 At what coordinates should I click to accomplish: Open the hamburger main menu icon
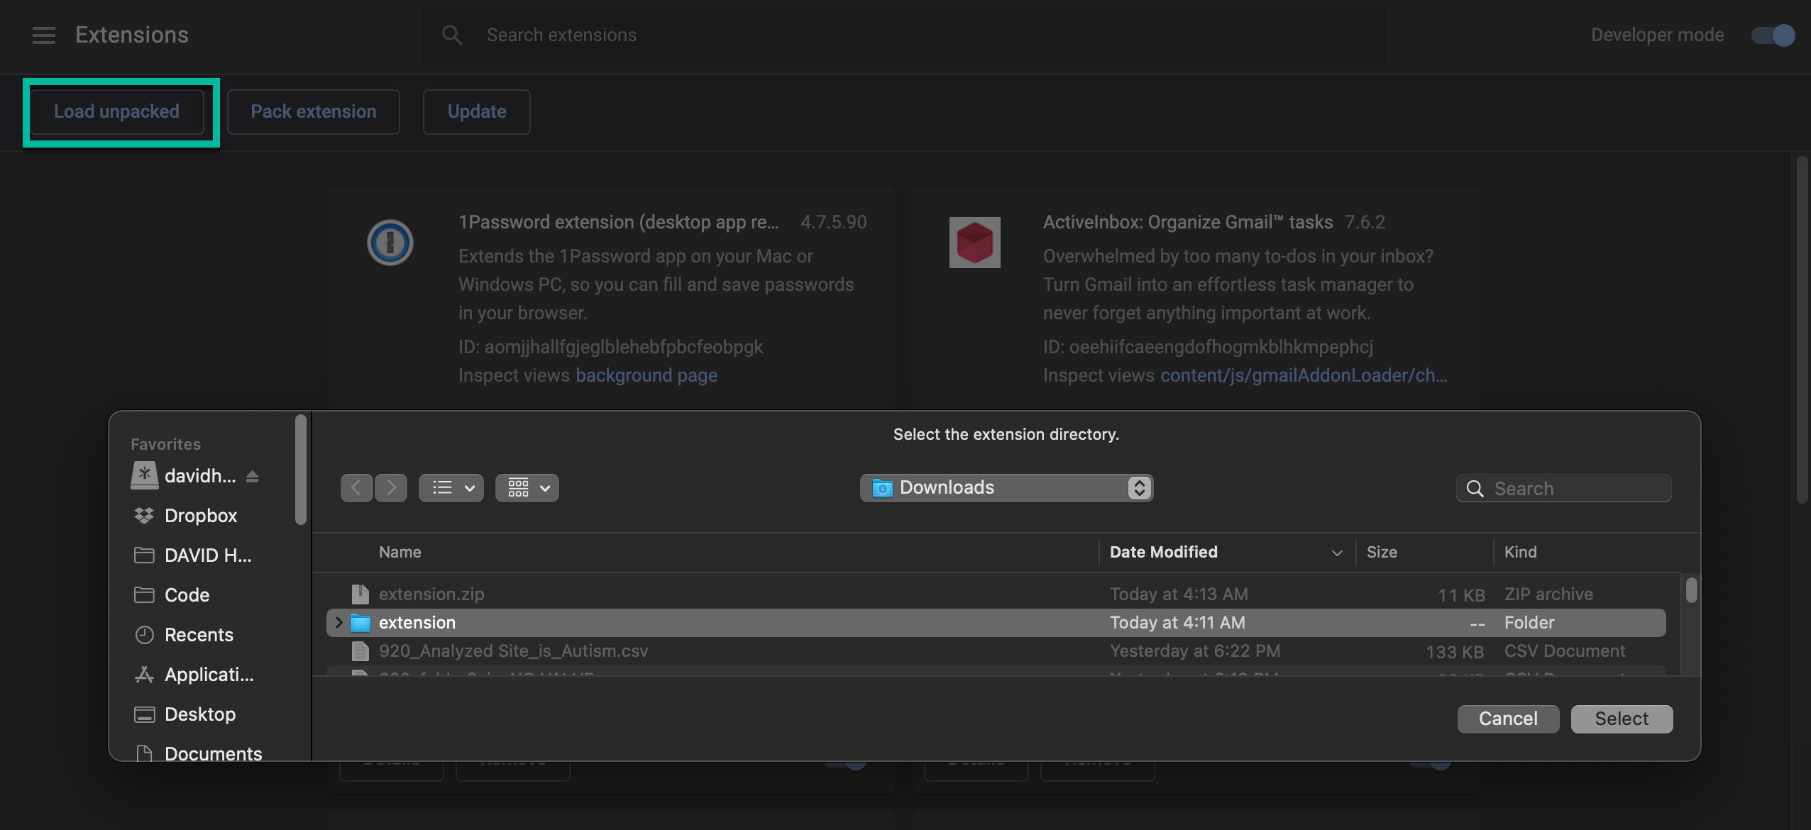pos(43,35)
